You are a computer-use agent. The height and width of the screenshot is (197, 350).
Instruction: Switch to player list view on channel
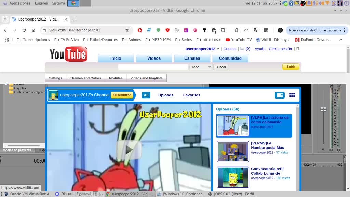[280, 95]
